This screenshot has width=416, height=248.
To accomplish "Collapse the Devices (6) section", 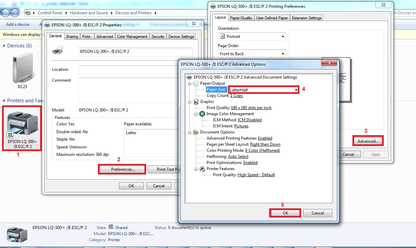I will pos(4,46).
